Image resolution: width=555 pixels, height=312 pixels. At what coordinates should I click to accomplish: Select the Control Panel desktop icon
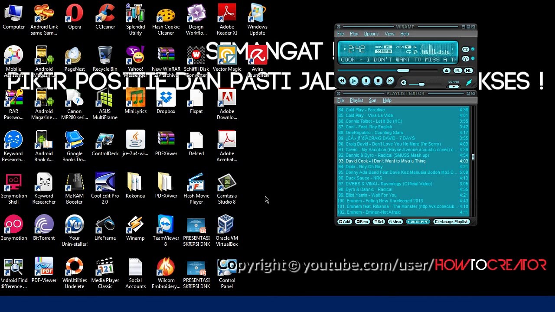coord(227,273)
